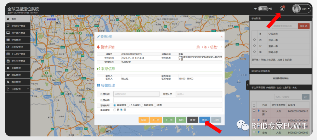This screenshot has width=317, height=140.
Task: Open 学校用户管理 in sidebar
Action: click(18, 26)
